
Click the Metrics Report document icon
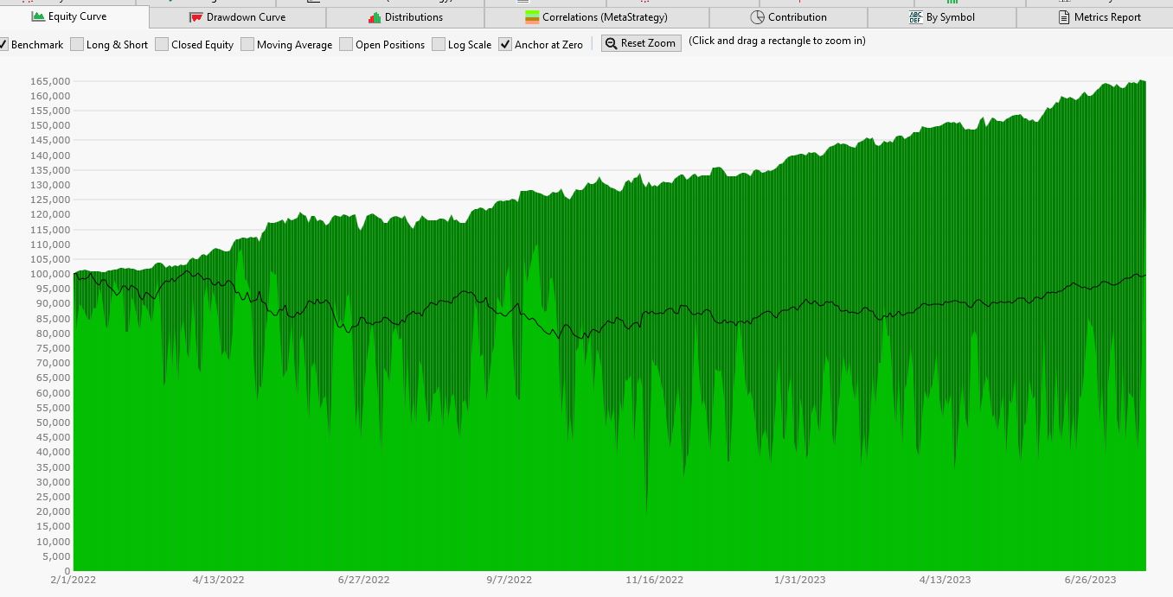click(1064, 17)
